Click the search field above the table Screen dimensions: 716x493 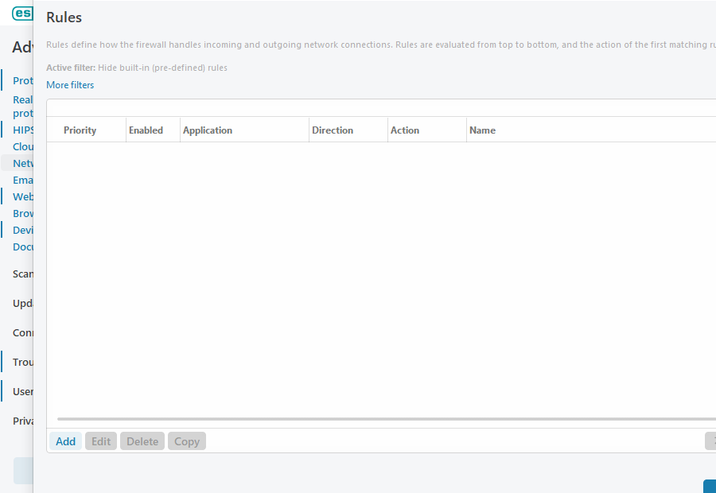[382, 108]
